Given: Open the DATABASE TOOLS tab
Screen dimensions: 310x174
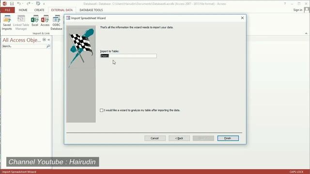Looking at the screenshot, I should (91, 10).
